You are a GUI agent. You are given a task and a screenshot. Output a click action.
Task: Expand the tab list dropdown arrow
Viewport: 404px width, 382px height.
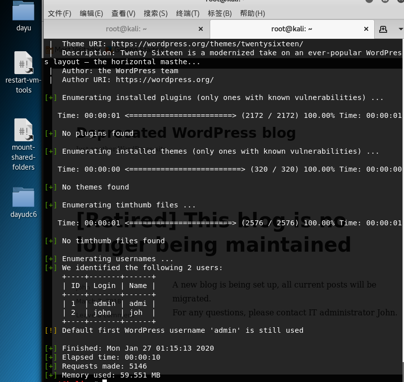401,29
